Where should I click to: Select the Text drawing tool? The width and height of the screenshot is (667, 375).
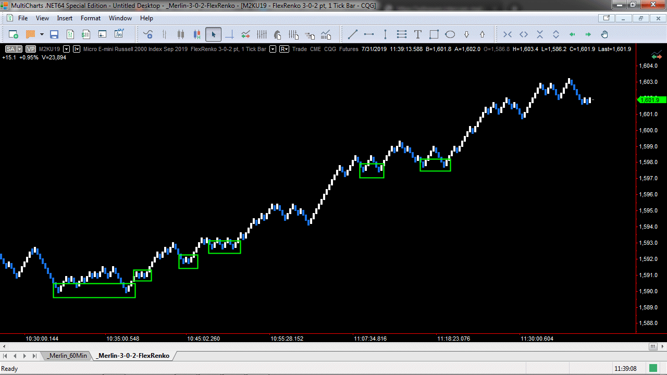[x=417, y=34]
